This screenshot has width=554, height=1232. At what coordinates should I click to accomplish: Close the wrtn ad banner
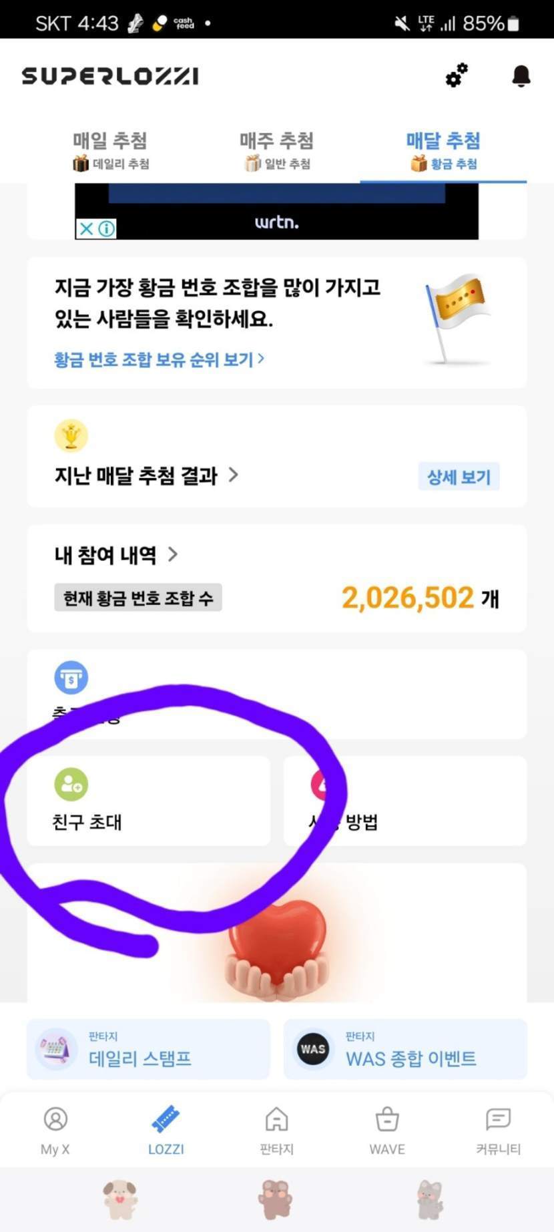[86, 229]
